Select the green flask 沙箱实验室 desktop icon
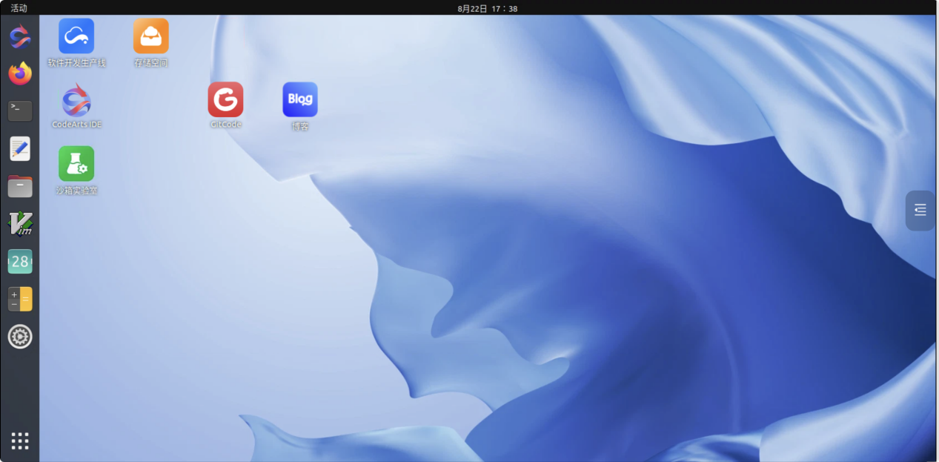The width and height of the screenshot is (939, 462). pos(76,164)
